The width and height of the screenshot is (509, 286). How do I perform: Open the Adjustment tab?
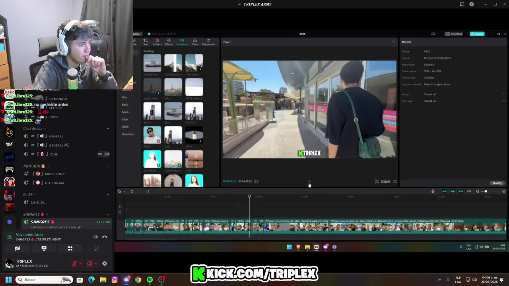coord(208,42)
